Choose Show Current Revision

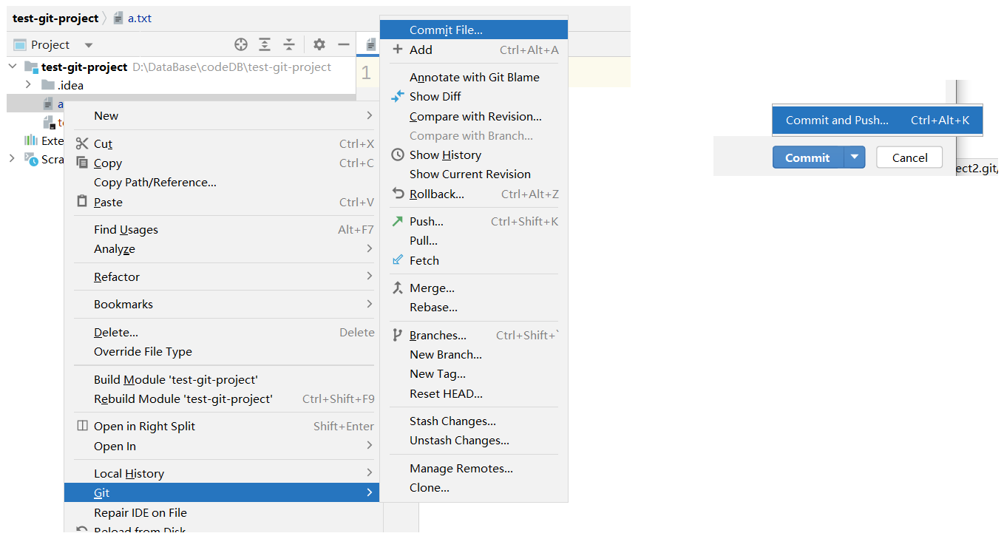pos(474,174)
